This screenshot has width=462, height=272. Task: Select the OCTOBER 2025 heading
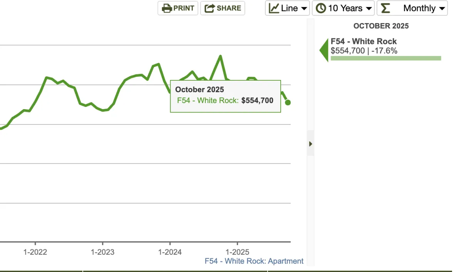(381, 26)
